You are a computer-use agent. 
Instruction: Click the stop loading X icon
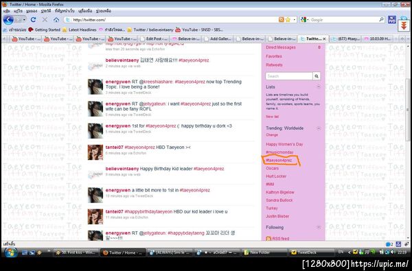(x=45, y=20)
